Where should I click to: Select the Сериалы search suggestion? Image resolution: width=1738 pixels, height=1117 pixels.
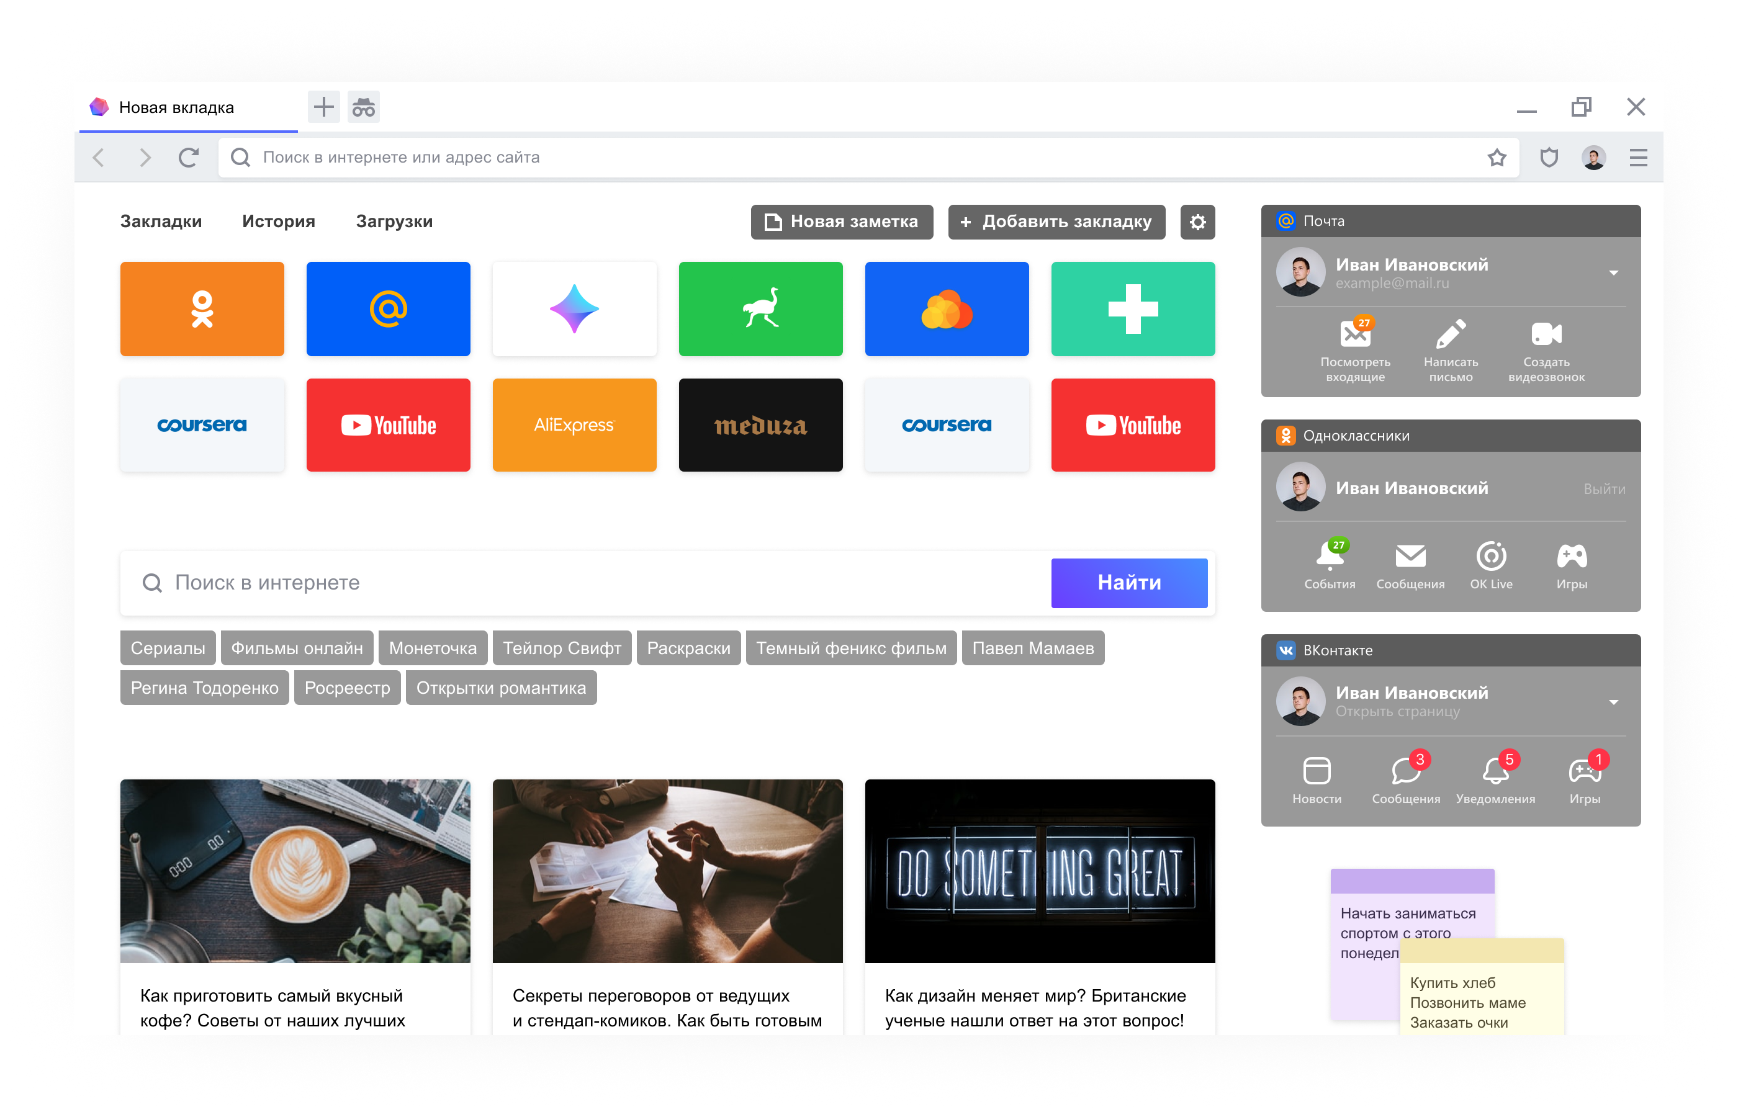(168, 648)
